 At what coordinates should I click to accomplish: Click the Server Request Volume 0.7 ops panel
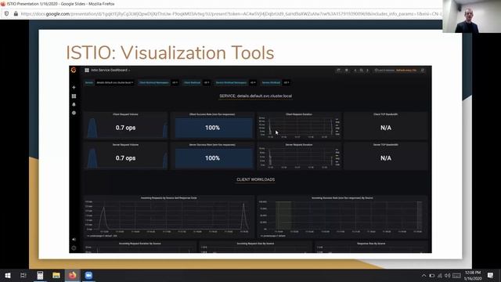coord(125,156)
